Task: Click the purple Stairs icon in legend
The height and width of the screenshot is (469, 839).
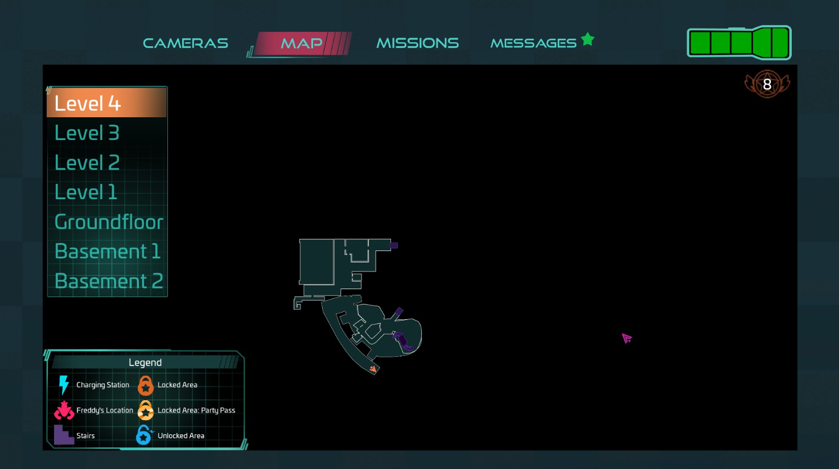Action: (64, 435)
